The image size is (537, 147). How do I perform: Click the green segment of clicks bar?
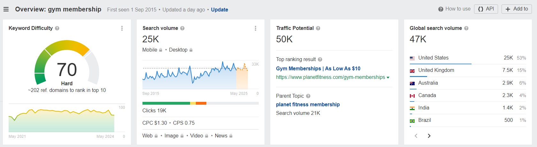tap(166, 103)
